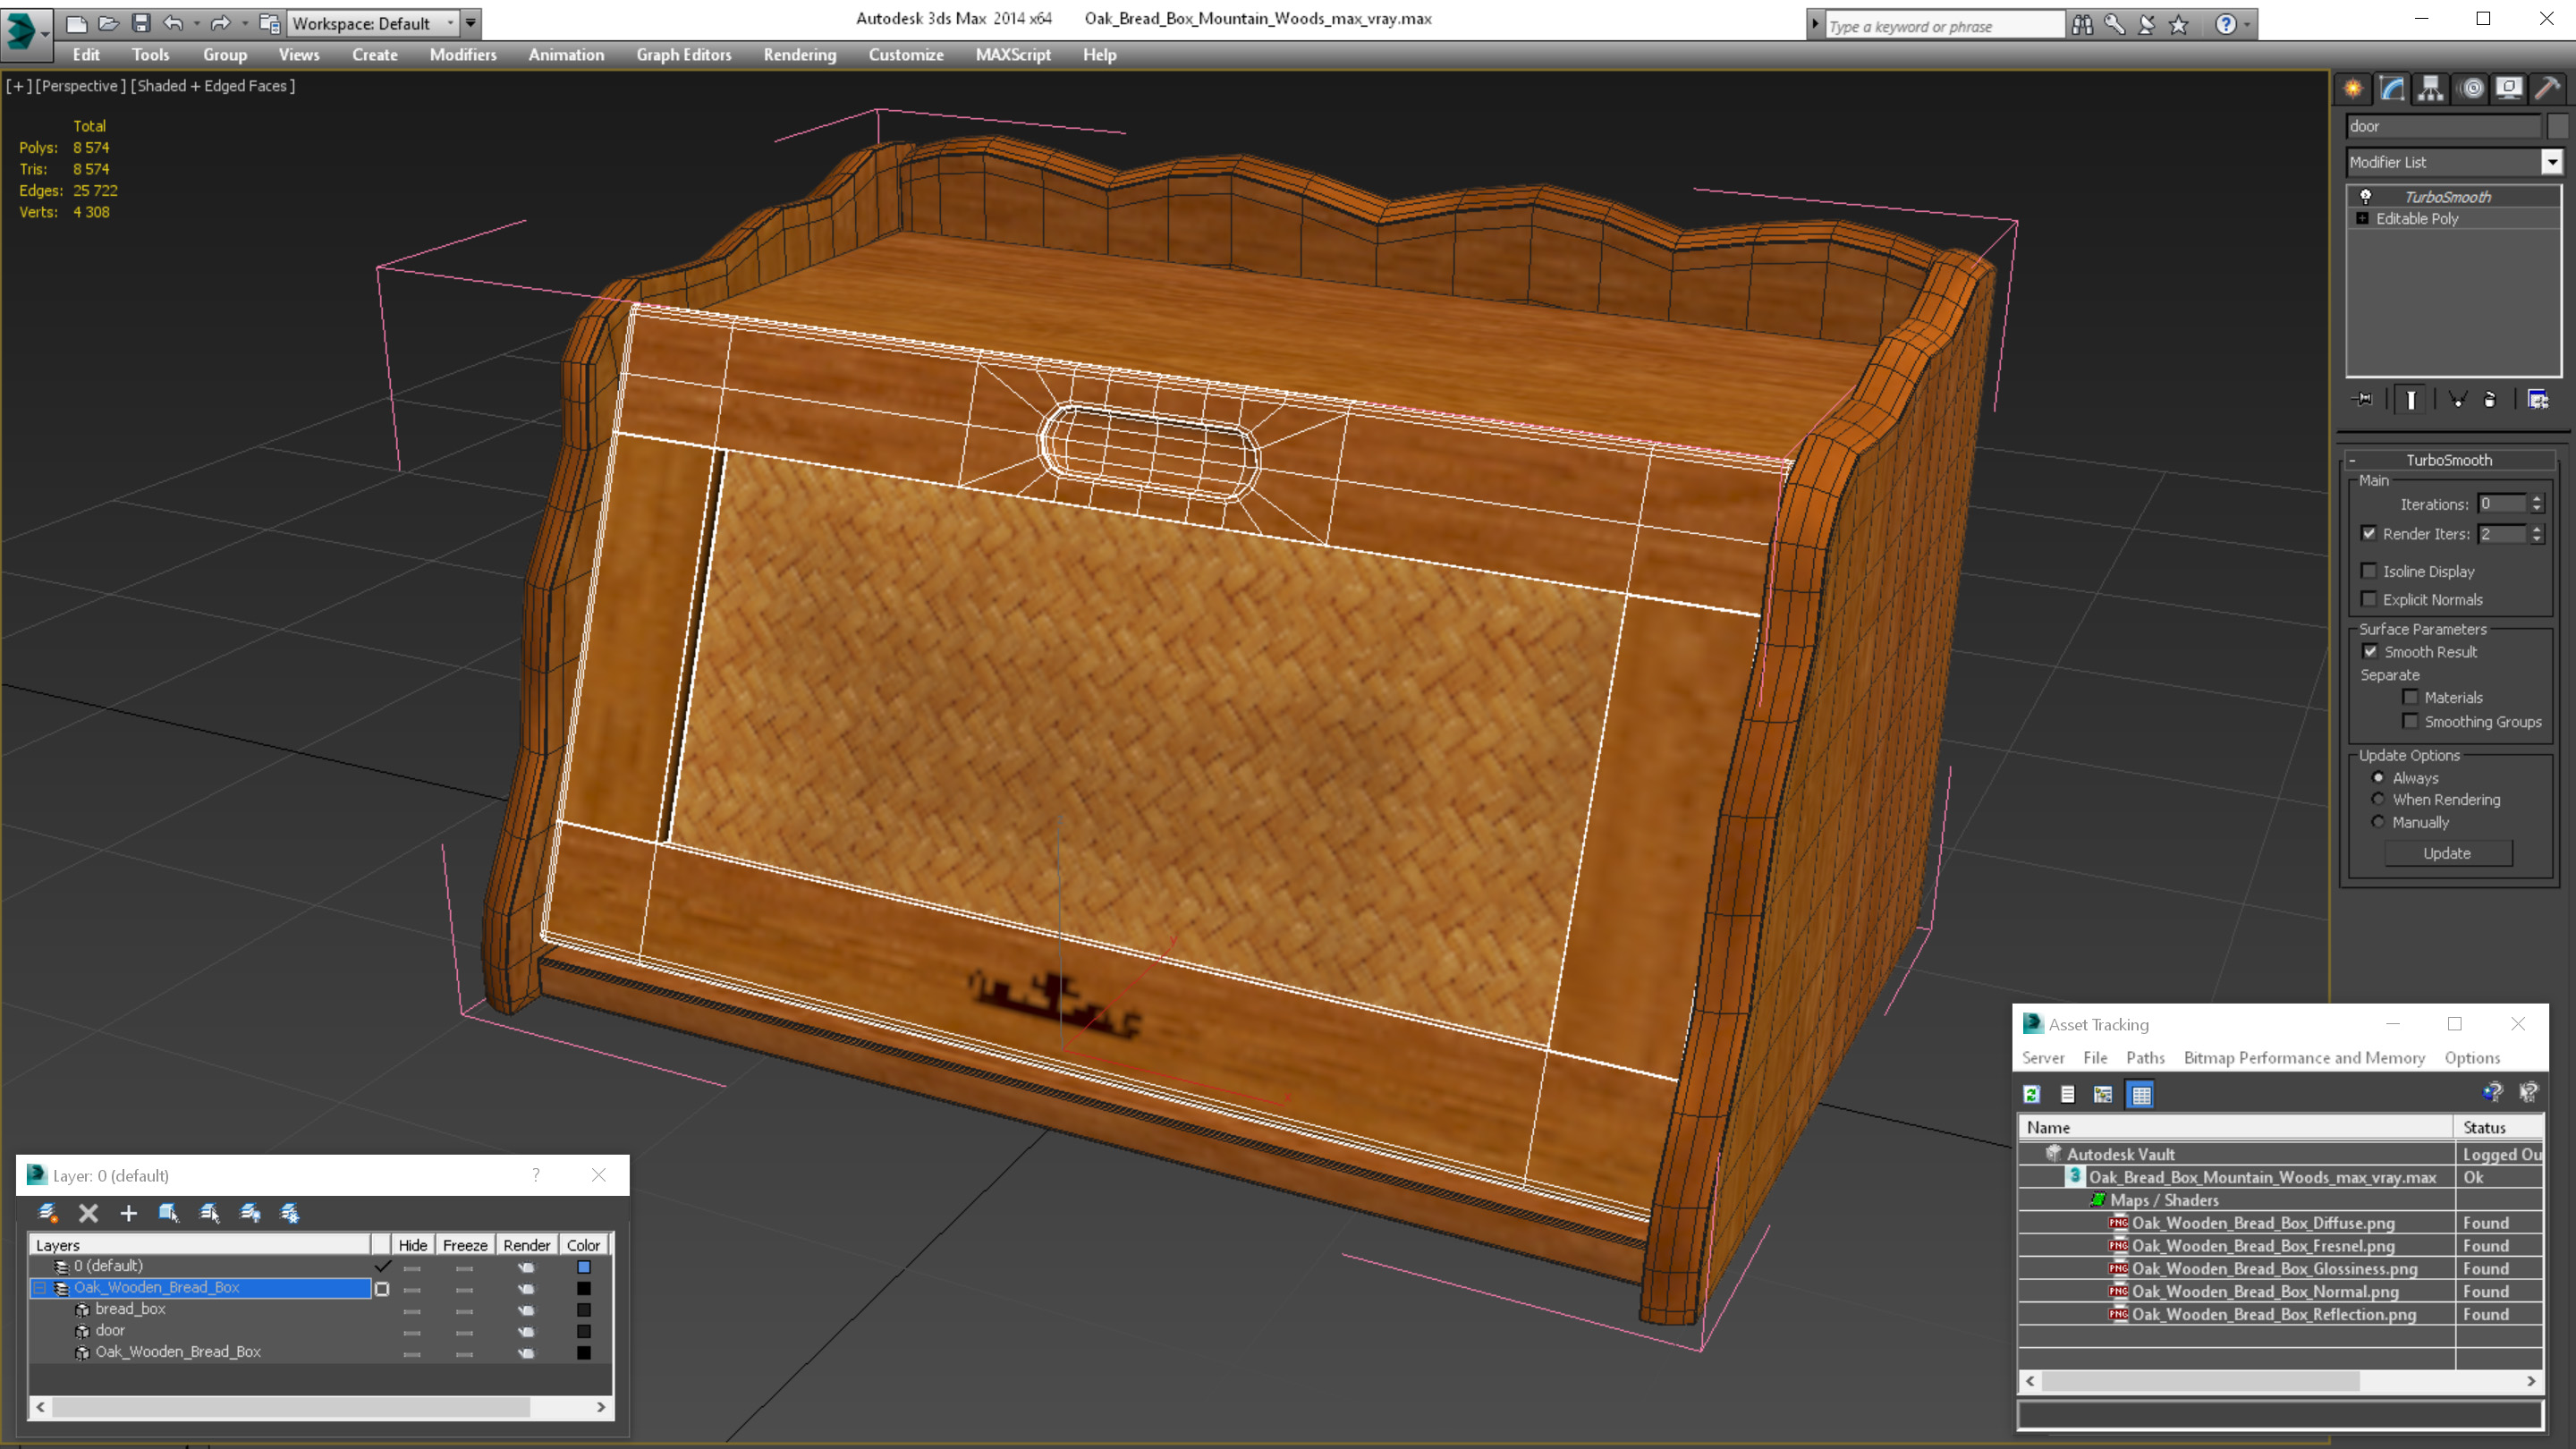Click the door object name field
Screen dimensions: 2576x1449
tap(2443, 126)
